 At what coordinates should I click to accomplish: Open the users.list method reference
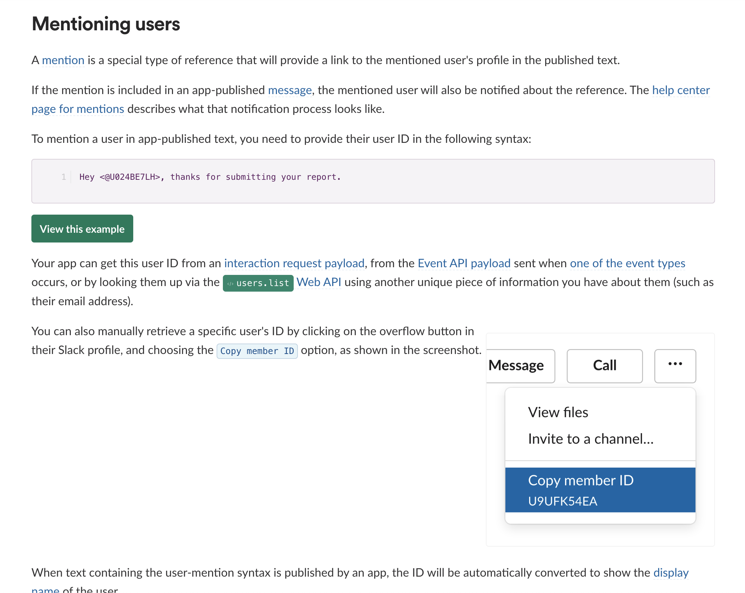click(x=262, y=283)
